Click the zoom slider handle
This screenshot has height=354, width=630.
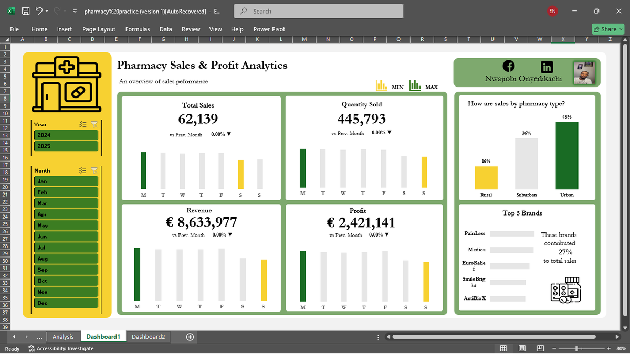coord(577,349)
